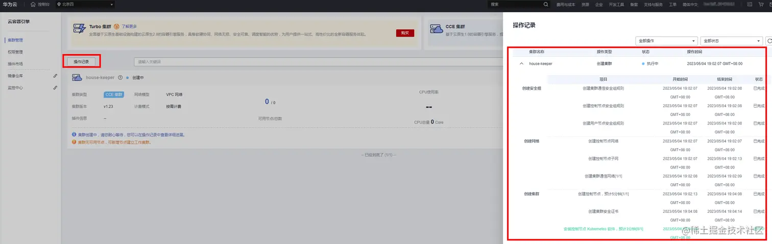This screenshot has width=772, height=244.
Task: Click the refresh icon in 操作记录 panel
Action: click(769, 41)
